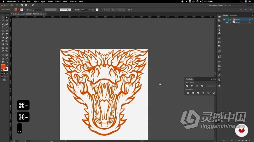Screen dimensions: 254x142
Task: Click the Opacity value field
Action: 84,10
